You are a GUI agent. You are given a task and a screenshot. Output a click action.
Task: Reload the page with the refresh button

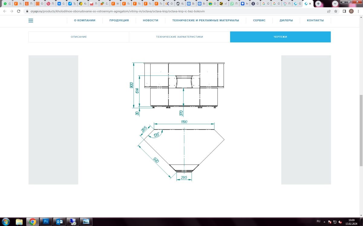point(18,11)
